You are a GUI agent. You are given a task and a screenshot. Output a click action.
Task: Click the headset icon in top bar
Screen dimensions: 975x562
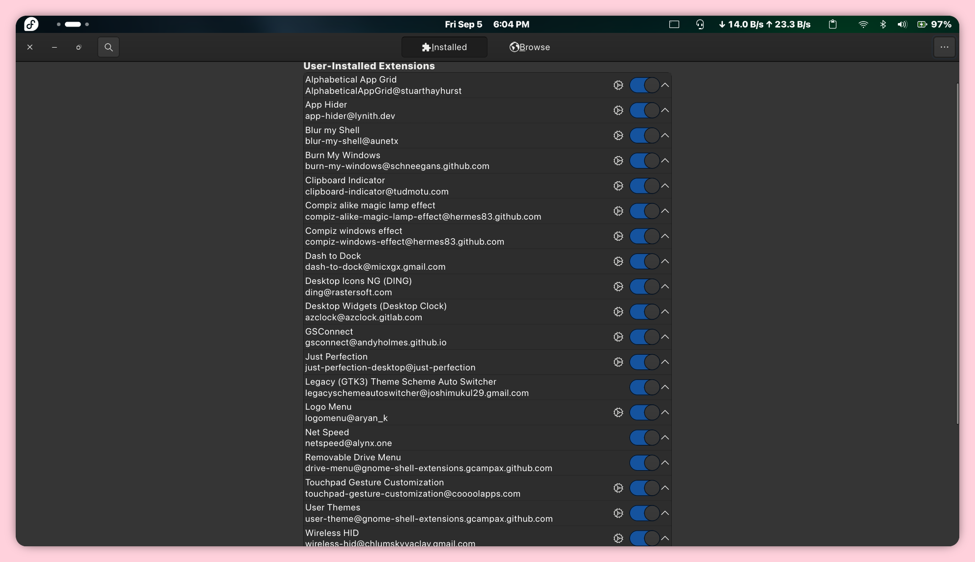(700, 24)
